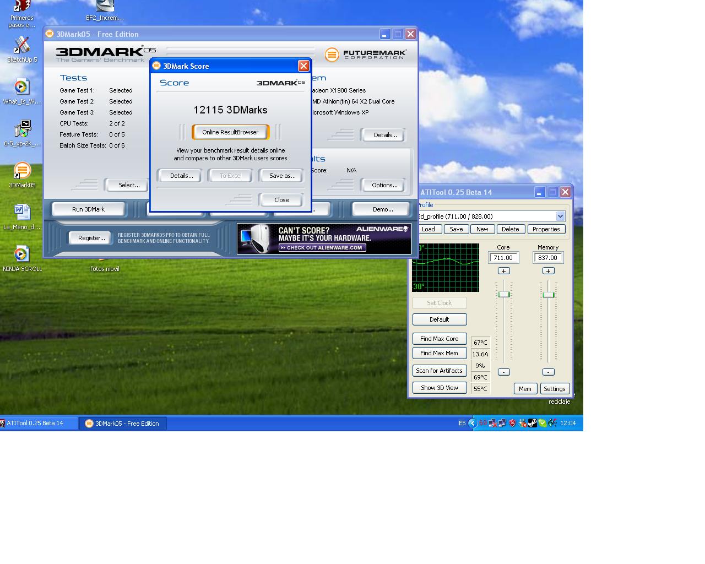Click the Core clock slider handle
This screenshot has width=705, height=564.
(503, 295)
